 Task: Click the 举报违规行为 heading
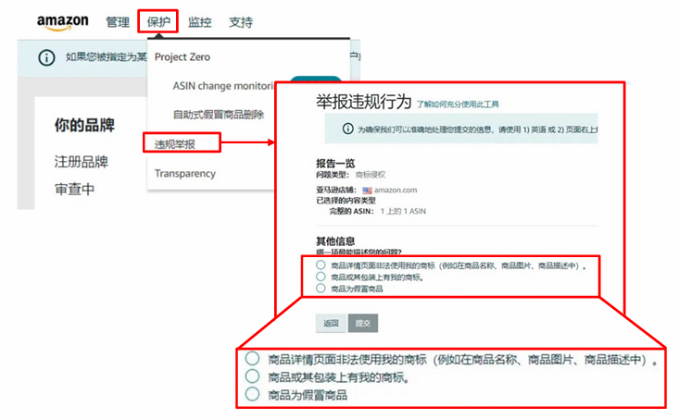pyautogui.click(x=364, y=102)
